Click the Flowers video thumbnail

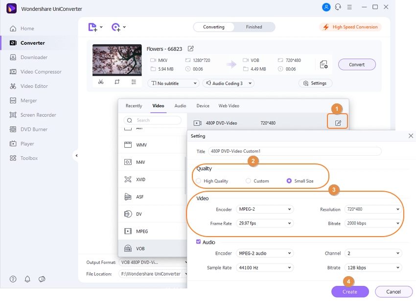117,60
